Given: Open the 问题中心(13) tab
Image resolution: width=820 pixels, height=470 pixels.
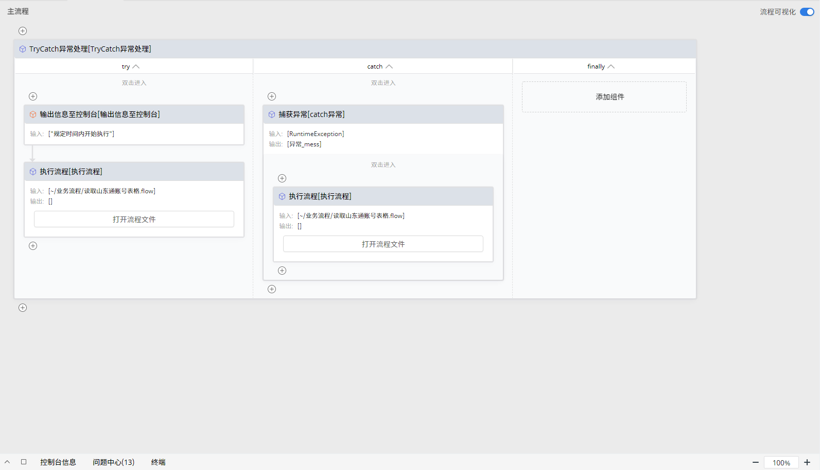Looking at the screenshot, I should tap(114, 462).
